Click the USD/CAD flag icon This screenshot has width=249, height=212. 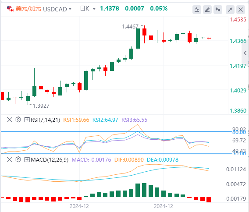(11, 9)
